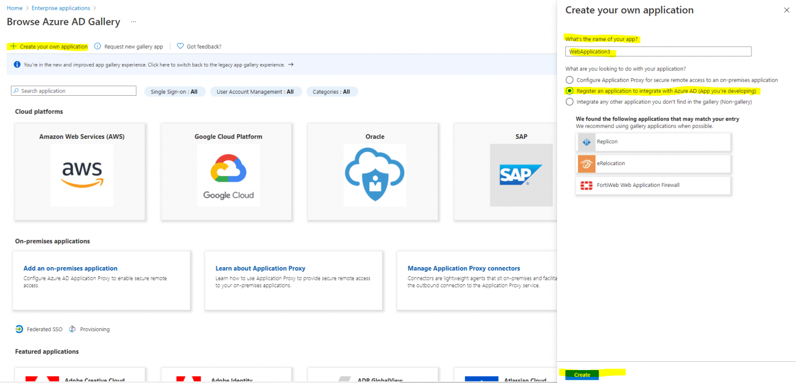Click the Search application field
Image resolution: width=796 pixels, height=383 pixels.
(73, 90)
